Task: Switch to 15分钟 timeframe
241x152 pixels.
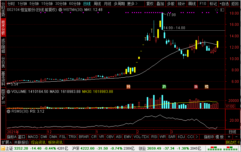Action: pos(47,4)
